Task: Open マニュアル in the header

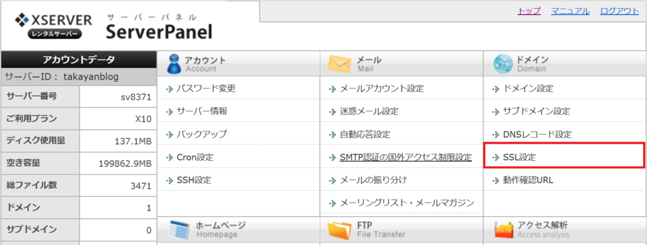Action: click(x=571, y=11)
